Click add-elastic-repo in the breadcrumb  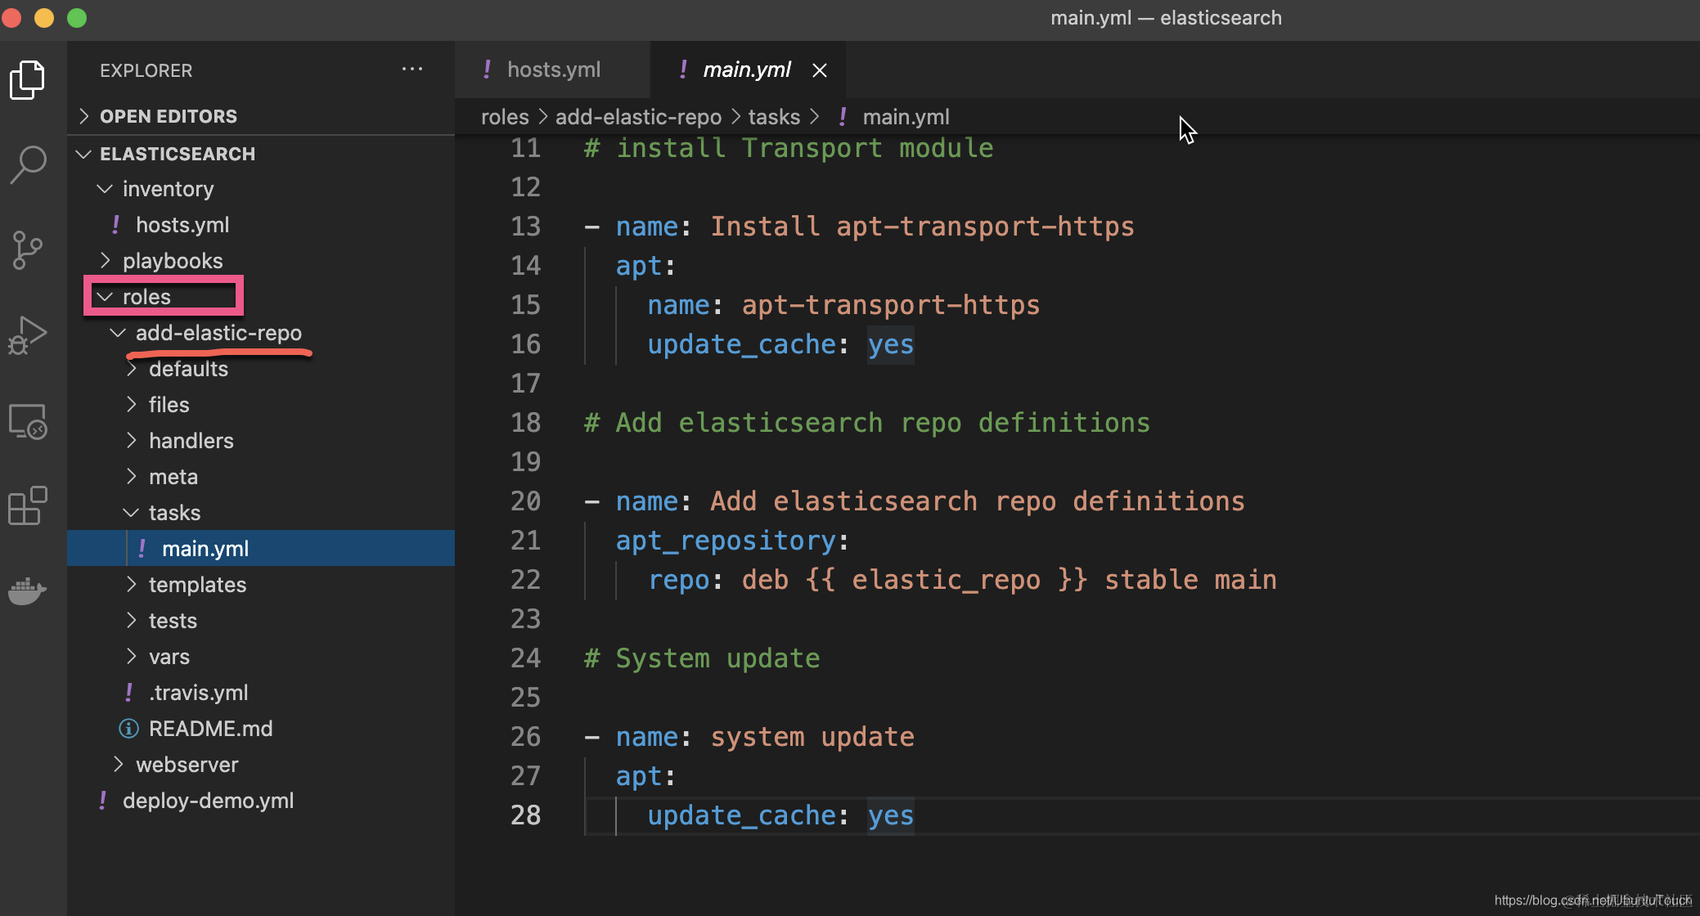tap(638, 117)
